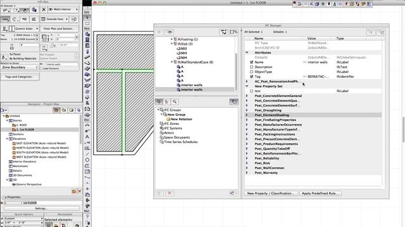
Task: Expand Pset_FireRatingProperties property set
Action: (x=247, y=120)
